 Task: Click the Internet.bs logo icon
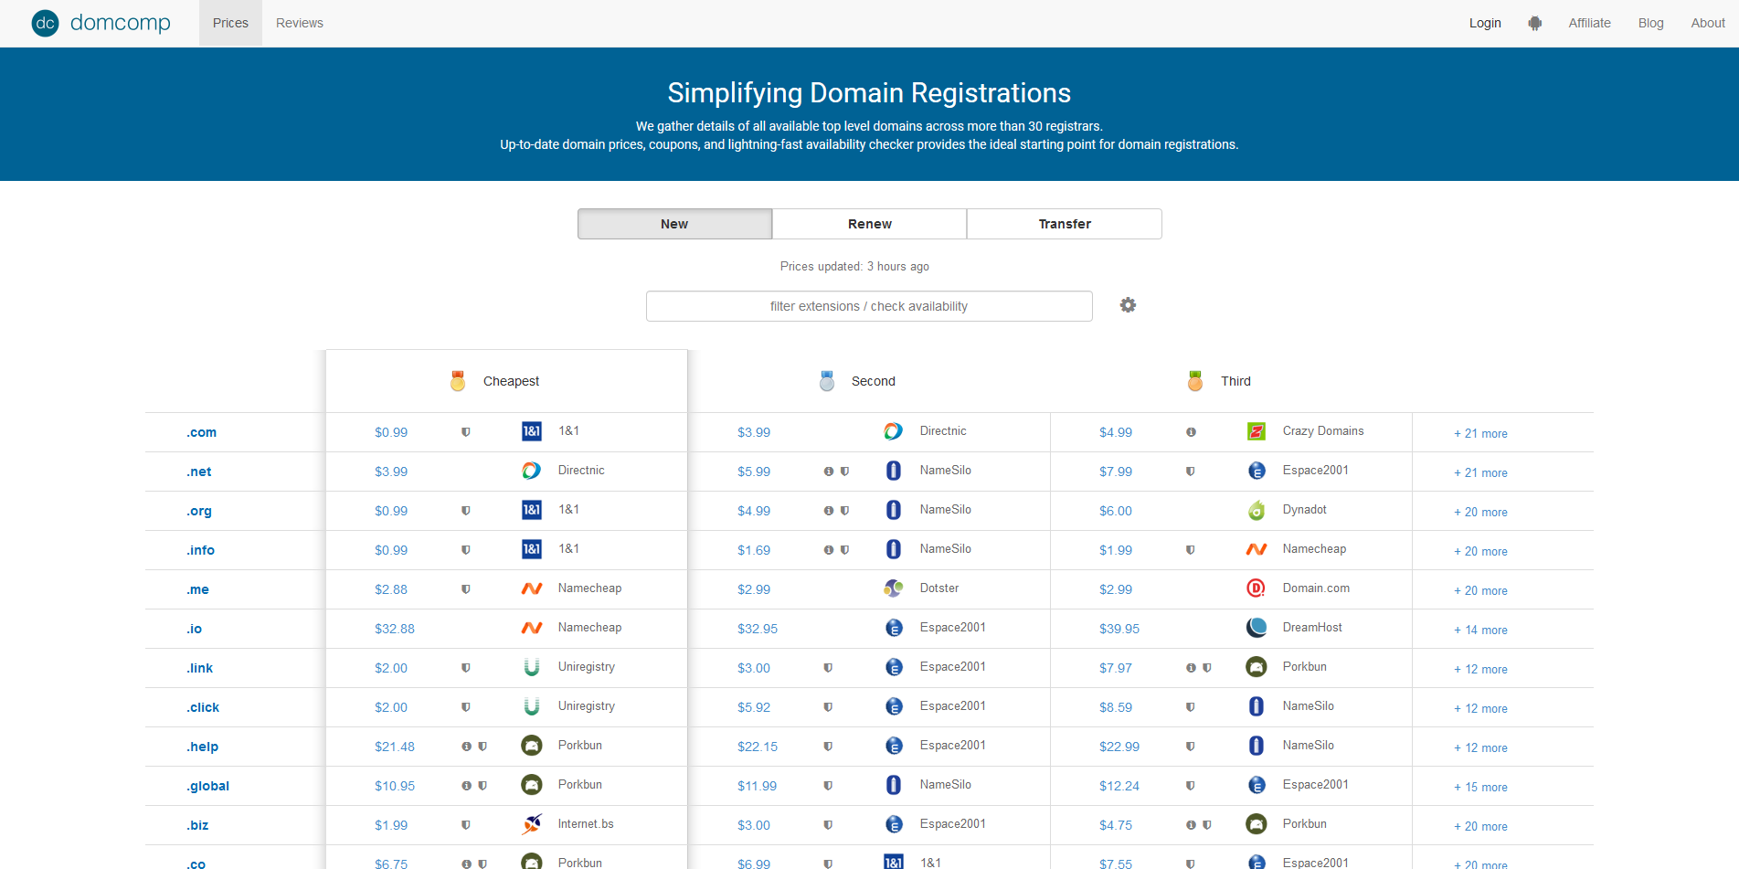[x=532, y=824]
